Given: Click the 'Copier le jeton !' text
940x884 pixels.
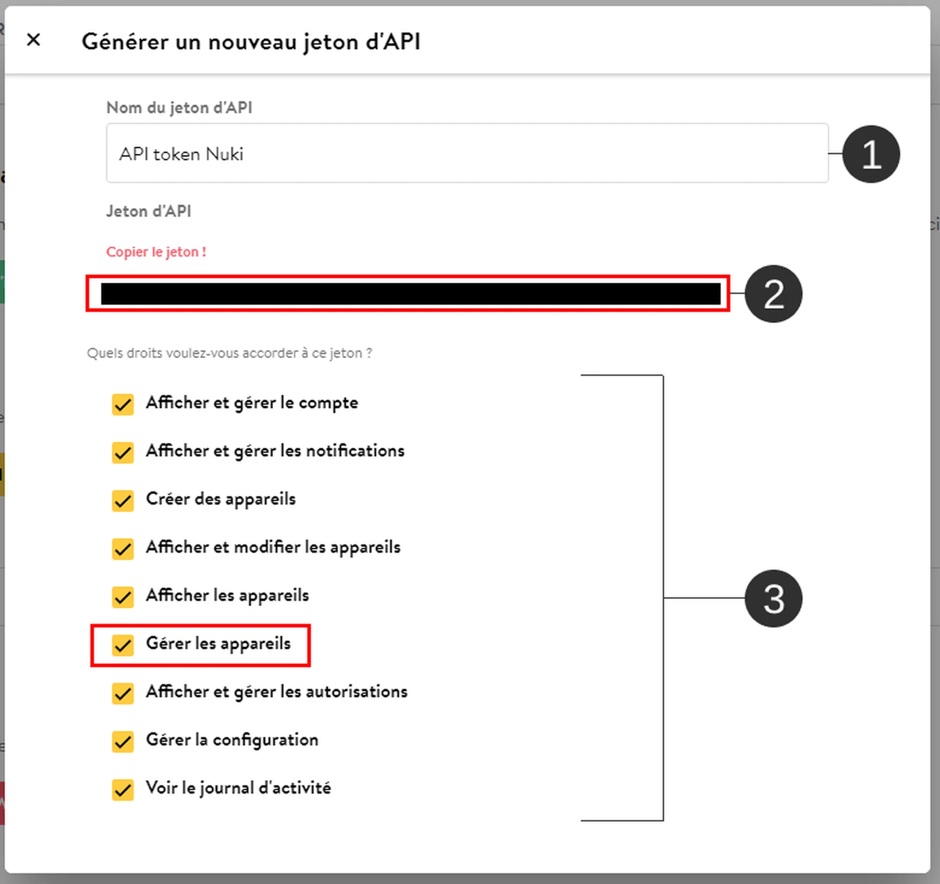Looking at the screenshot, I should (x=156, y=252).
